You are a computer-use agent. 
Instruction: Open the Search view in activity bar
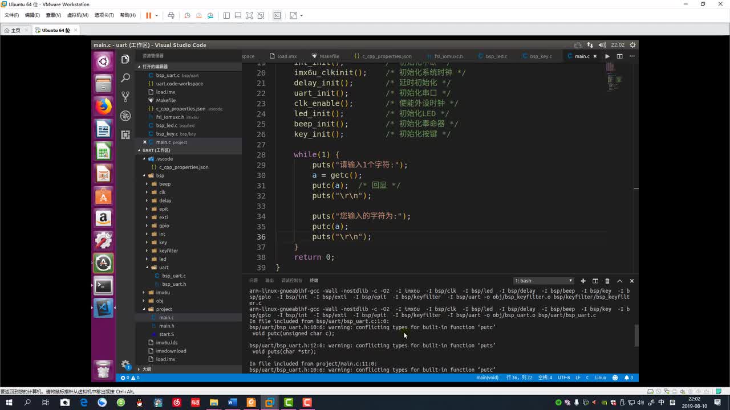pos(125,78)
